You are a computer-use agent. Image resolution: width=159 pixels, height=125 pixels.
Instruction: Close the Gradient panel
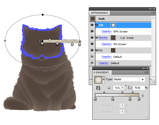[x=148, y=69]
